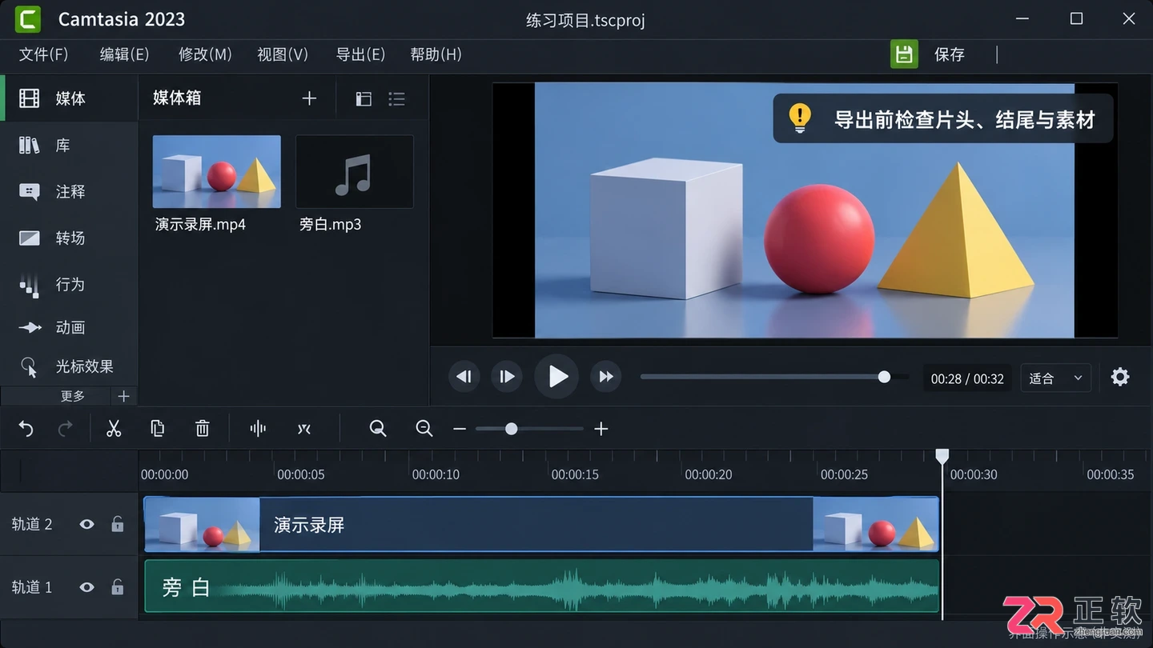Select the 演示录屏.mp4 thumbnail
Image resolution: width=1153 pixels, height=648 pixels.
click(217, 171)
